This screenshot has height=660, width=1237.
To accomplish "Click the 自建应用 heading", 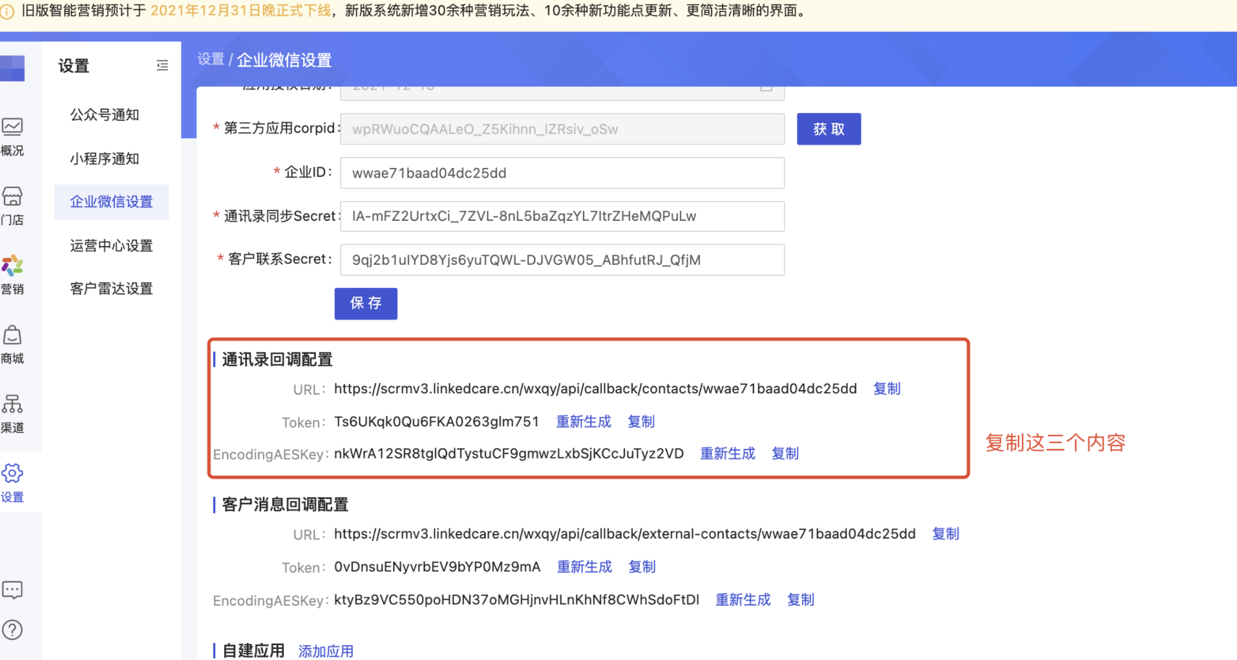I will pyautogui.click(x=253, y=651).
